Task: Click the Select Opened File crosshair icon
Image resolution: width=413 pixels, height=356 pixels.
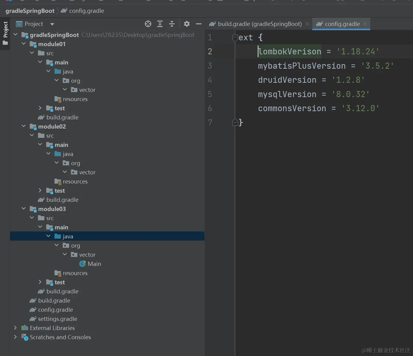Action: (148, 24)
